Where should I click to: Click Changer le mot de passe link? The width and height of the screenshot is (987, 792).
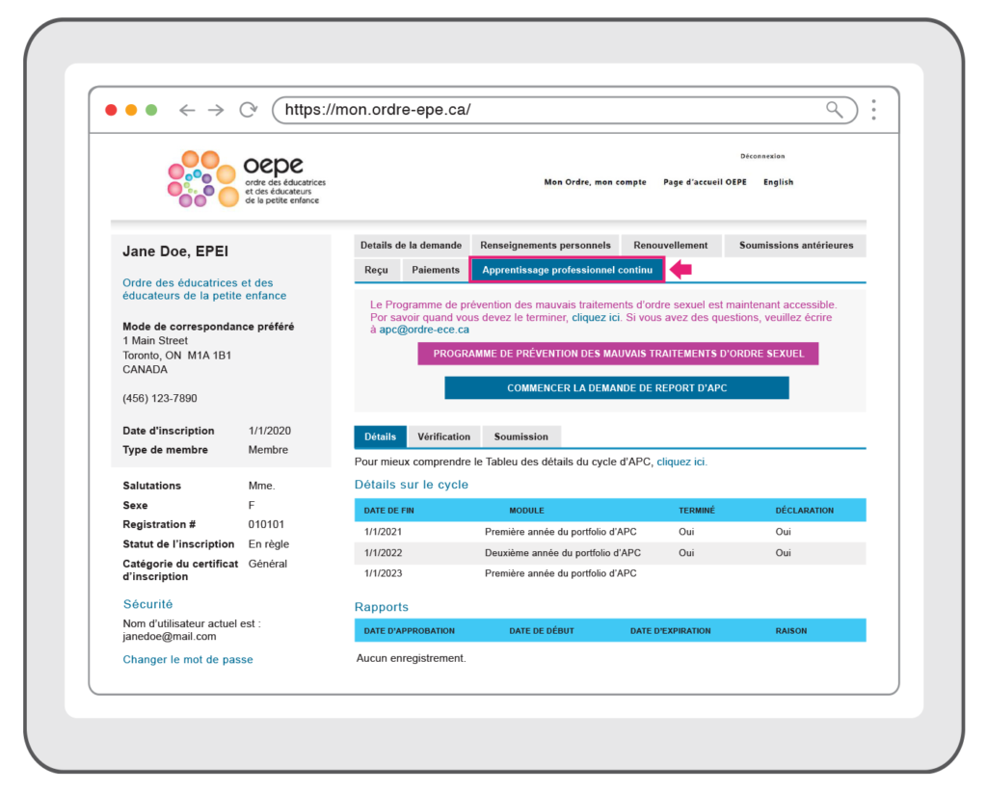(188, 659)
